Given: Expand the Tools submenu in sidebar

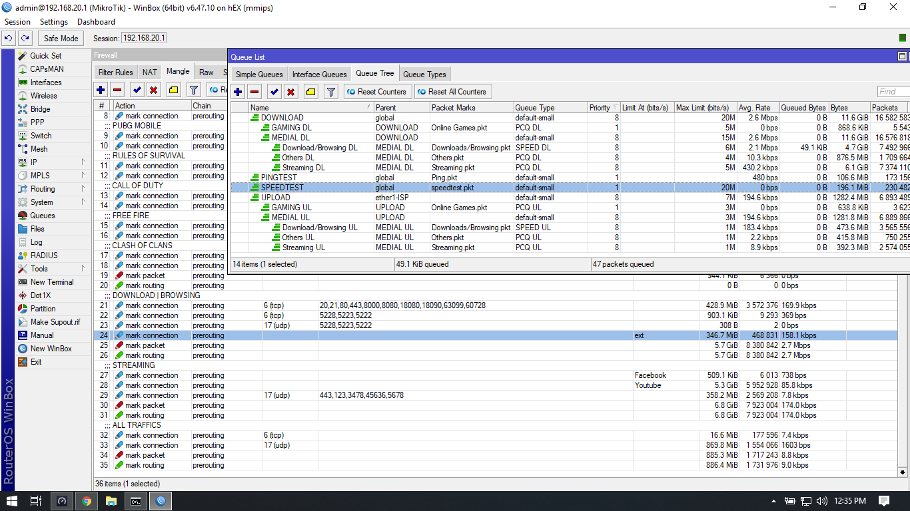Looking at the screenshot, I should pyautogui.click(x=83, y=269).
